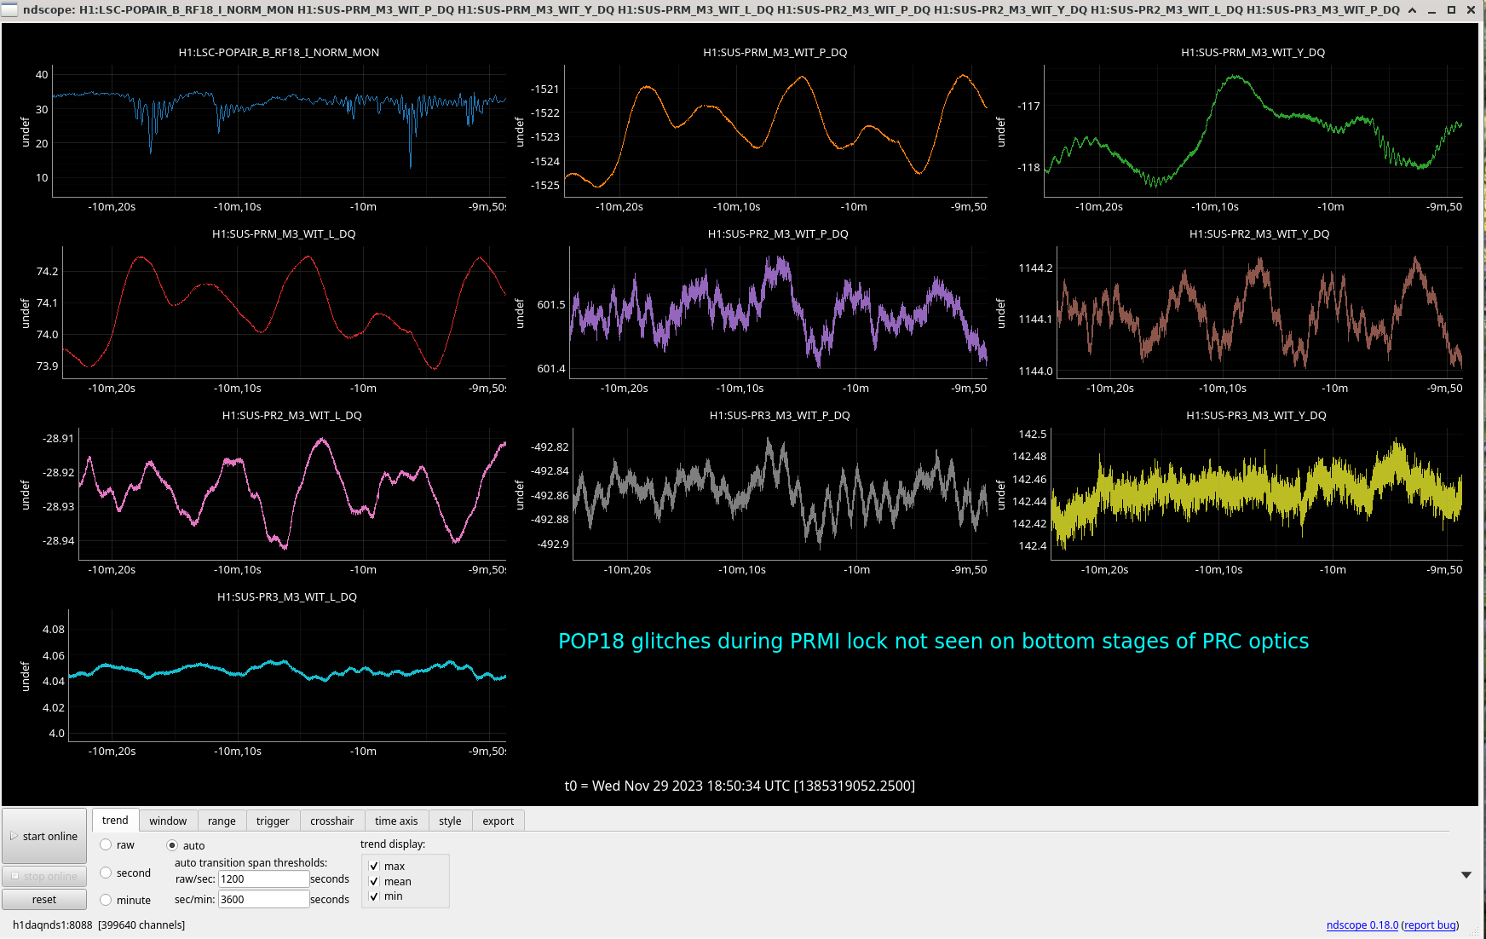Image resolution: width=1486 pixels, height=939 pixels.
Task: Collapse the control panel with the down arrow
Action: [1466, 875]
